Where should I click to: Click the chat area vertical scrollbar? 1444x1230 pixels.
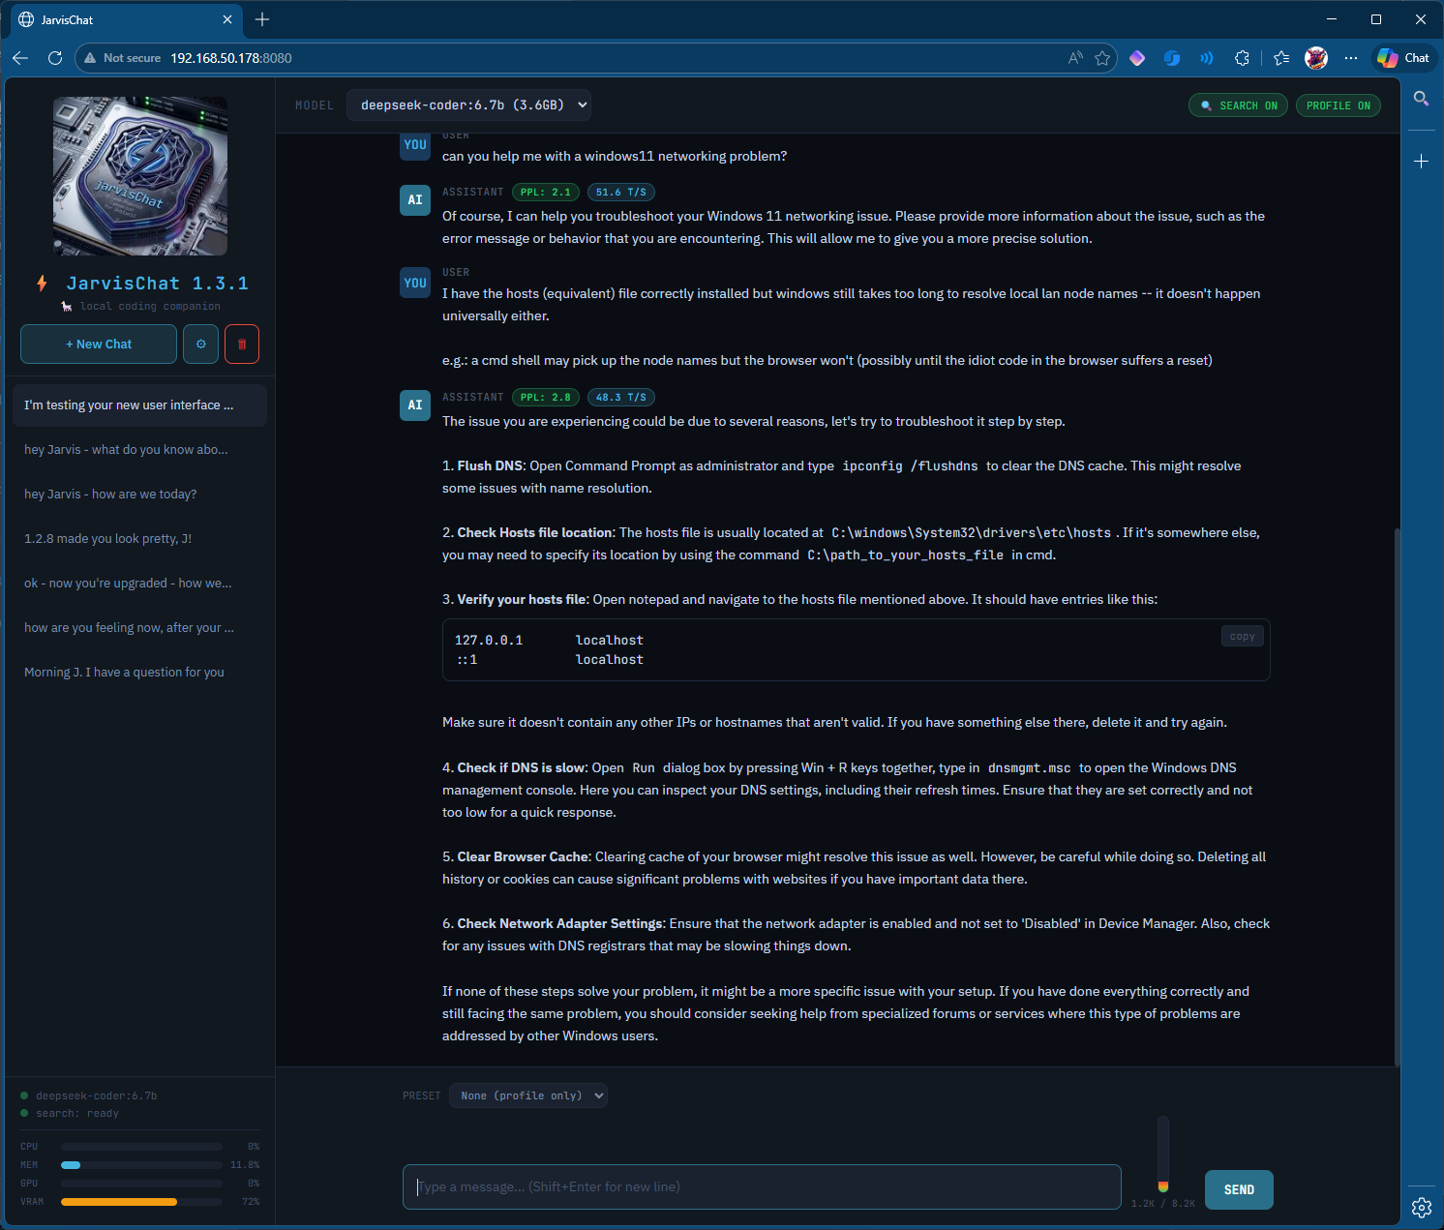click(1397, 795)
